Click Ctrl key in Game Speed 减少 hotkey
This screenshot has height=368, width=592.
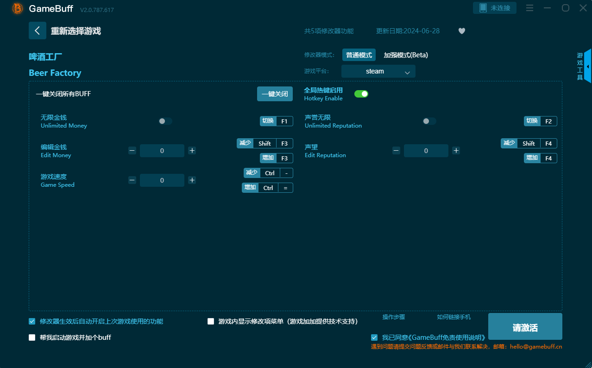pos(270,173)
